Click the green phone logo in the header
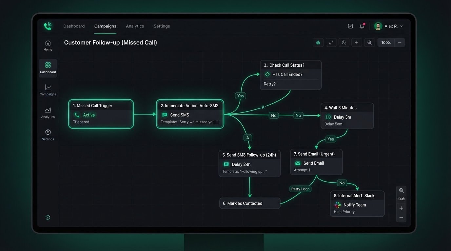Screen dimensions: 451x251 [48, 26]
